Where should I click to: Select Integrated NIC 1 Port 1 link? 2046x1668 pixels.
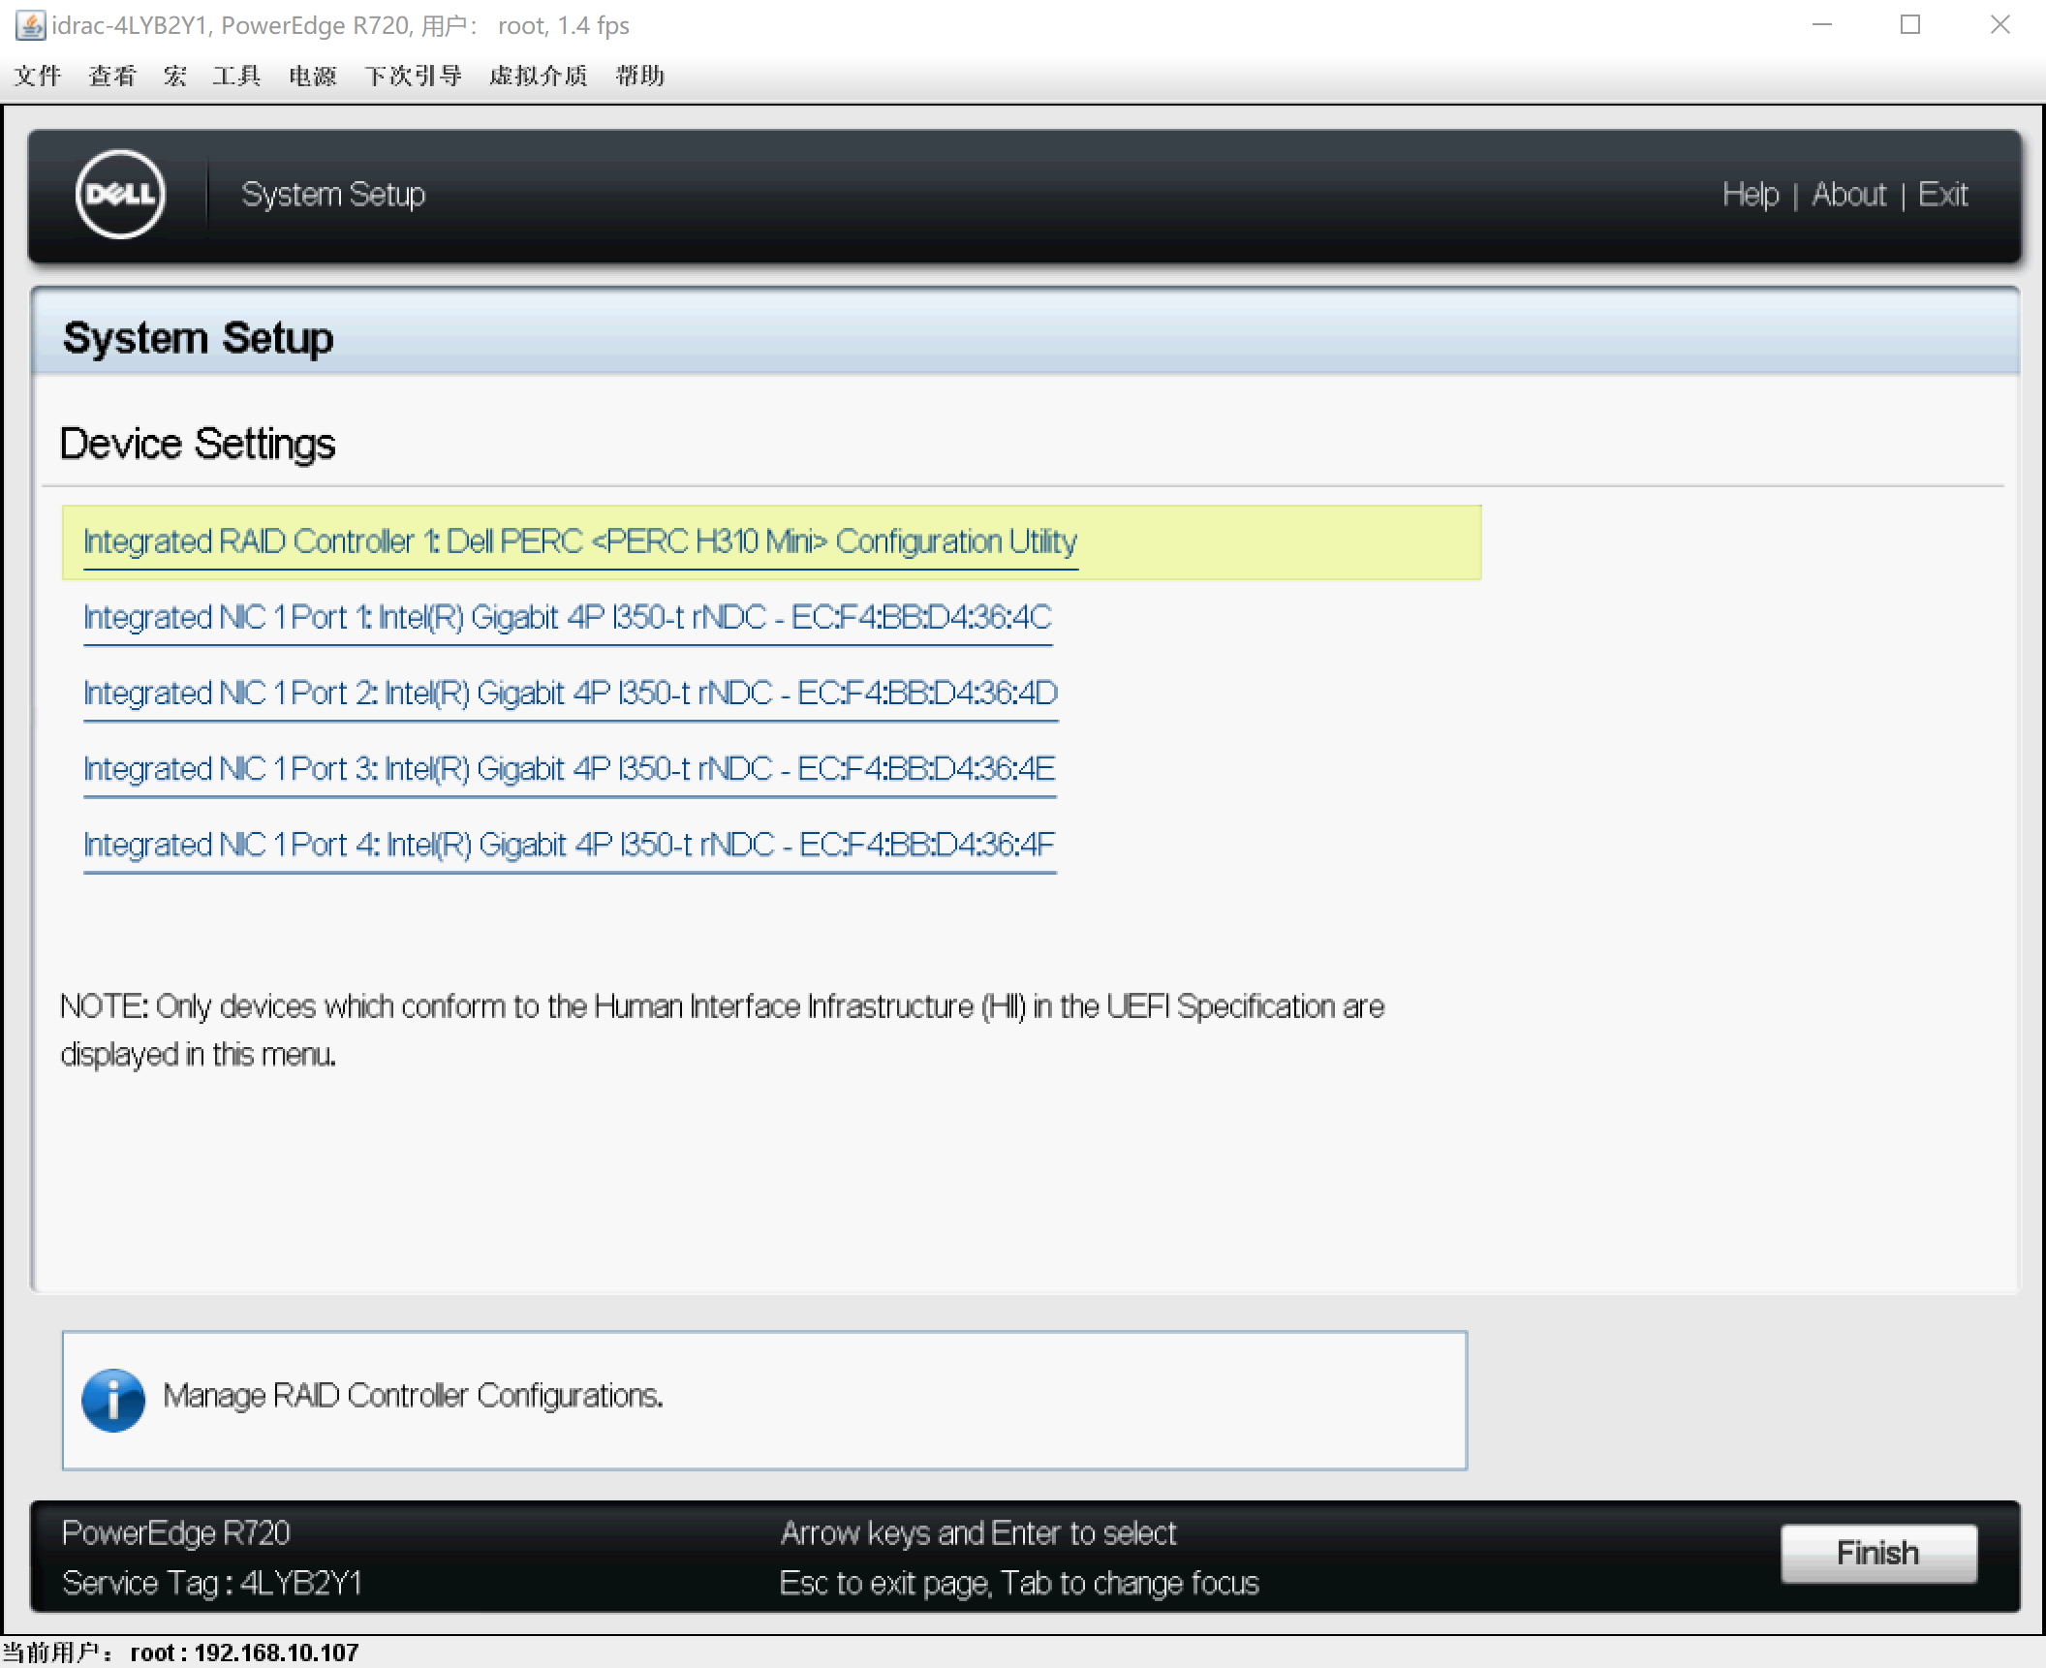[567, 617]
